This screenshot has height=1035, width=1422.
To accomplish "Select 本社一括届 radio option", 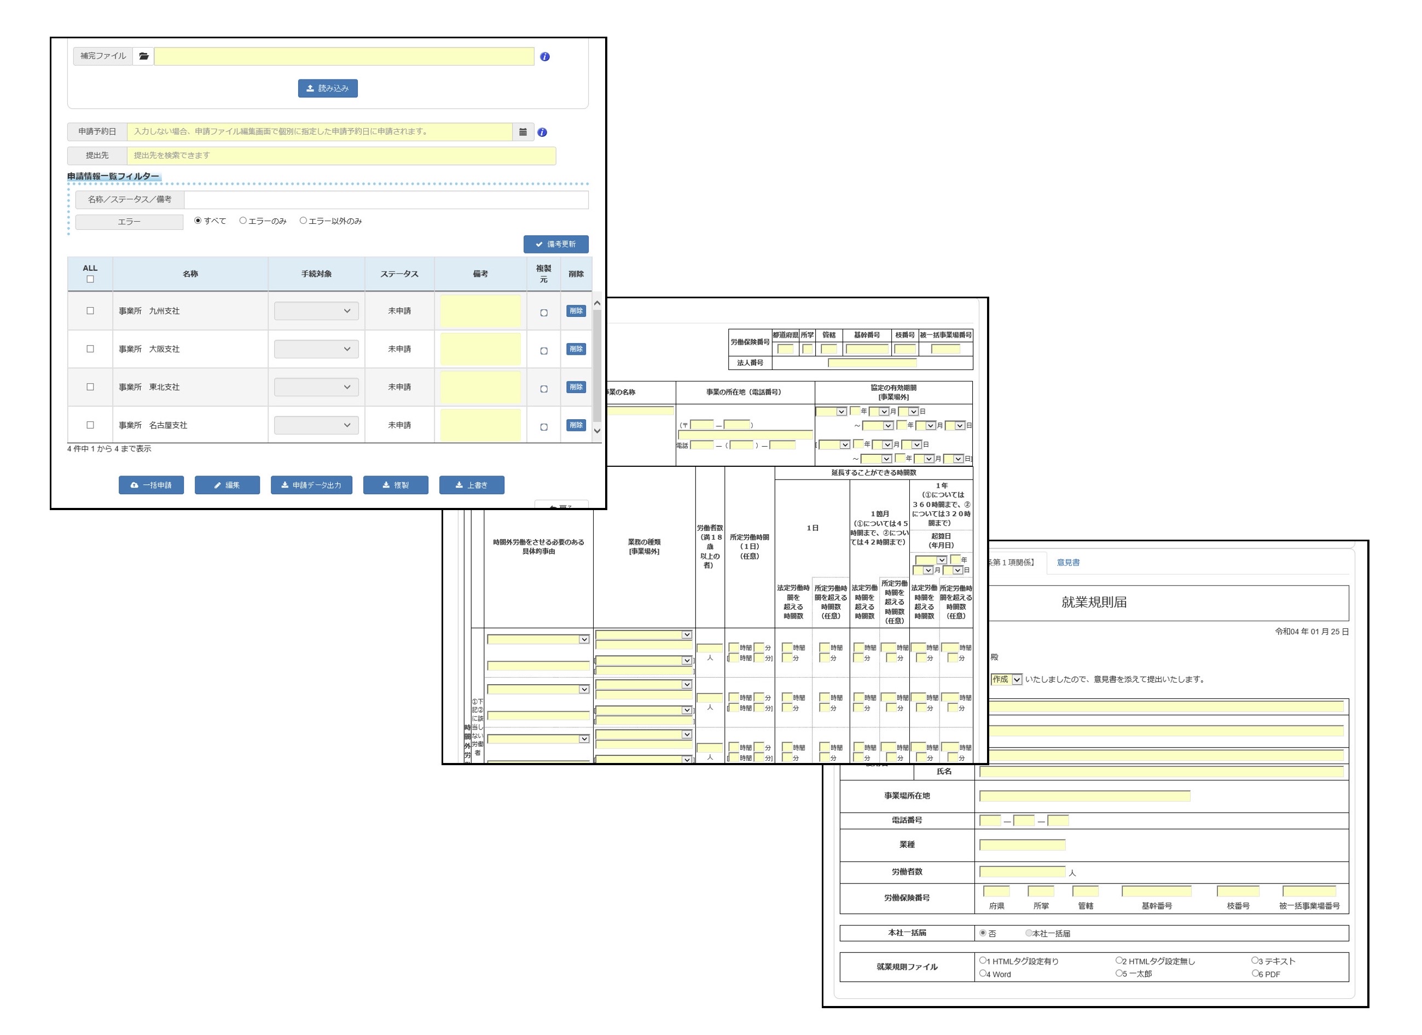I will [1029, 933].
